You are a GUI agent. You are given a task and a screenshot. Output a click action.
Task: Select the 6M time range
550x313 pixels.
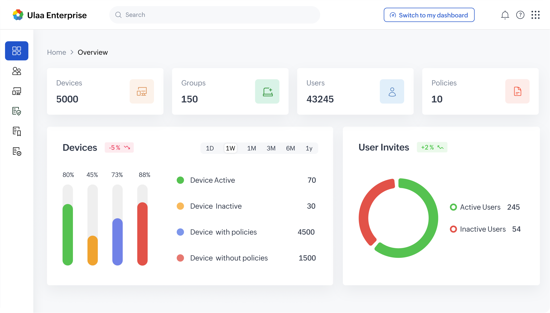(290, 148)
